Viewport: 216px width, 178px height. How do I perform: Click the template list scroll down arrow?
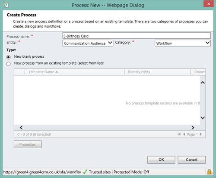point(203,118)
